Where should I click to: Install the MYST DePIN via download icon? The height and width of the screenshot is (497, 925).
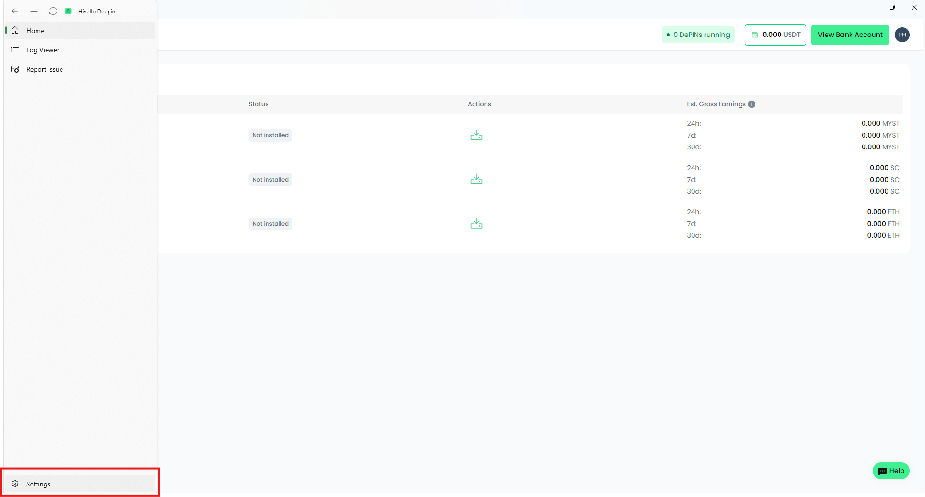pyautogui.click(x=476, y=135)
